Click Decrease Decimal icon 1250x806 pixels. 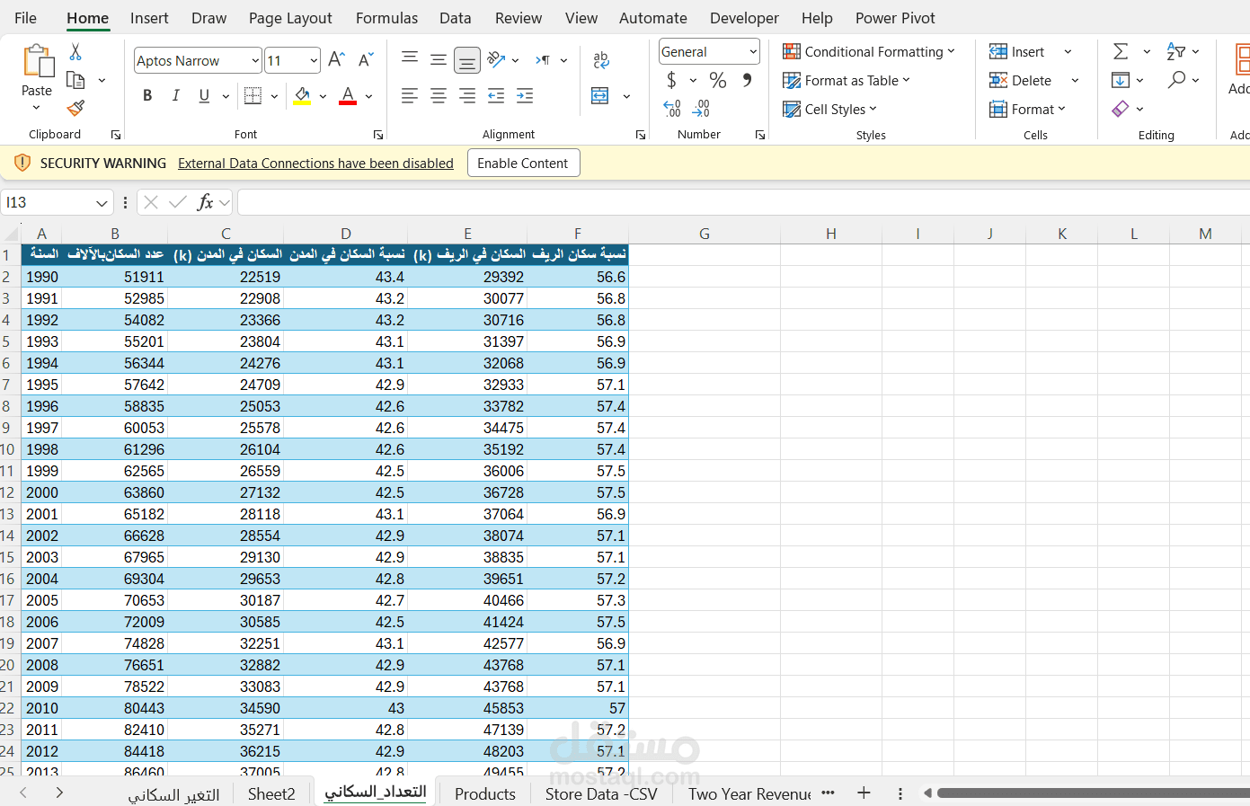tap(702, 109)
